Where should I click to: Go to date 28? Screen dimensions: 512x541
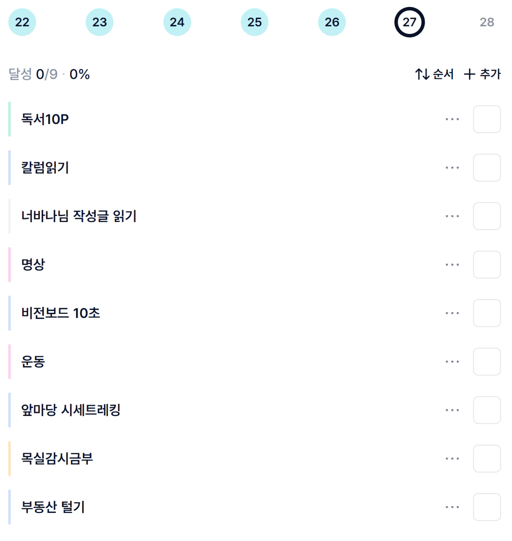point(487,22)
